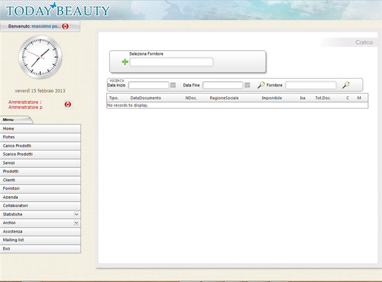
Task: Focus the Seleziona Fornitore input field
Action: 171,62
